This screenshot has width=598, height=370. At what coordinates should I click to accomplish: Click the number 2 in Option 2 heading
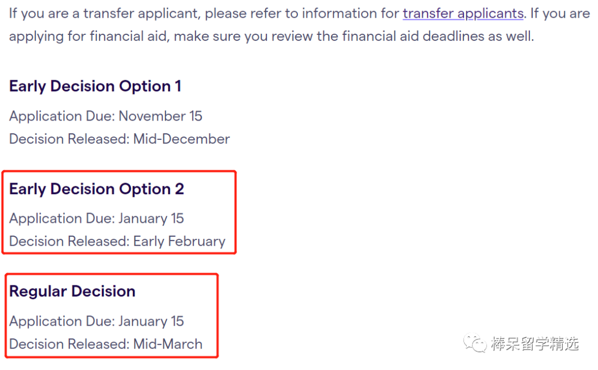pyautogui.click(x=179, y=189)
